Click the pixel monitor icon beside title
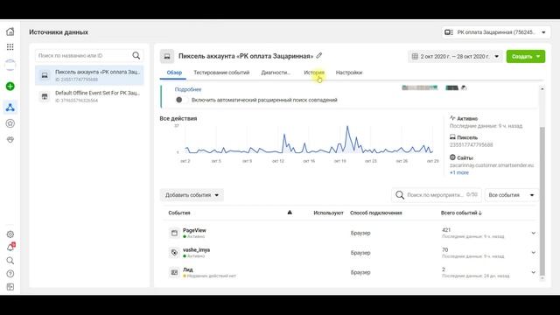The height and width of the screenshot is (315, 560). point(167,56)
